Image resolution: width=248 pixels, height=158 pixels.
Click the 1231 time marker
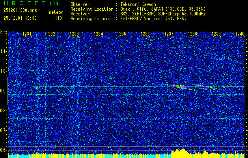click(x=27, y=34)
